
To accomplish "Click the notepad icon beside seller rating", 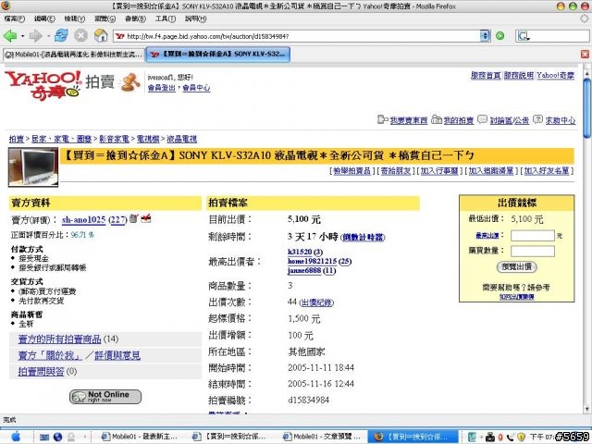I will (x=133, y=218).
